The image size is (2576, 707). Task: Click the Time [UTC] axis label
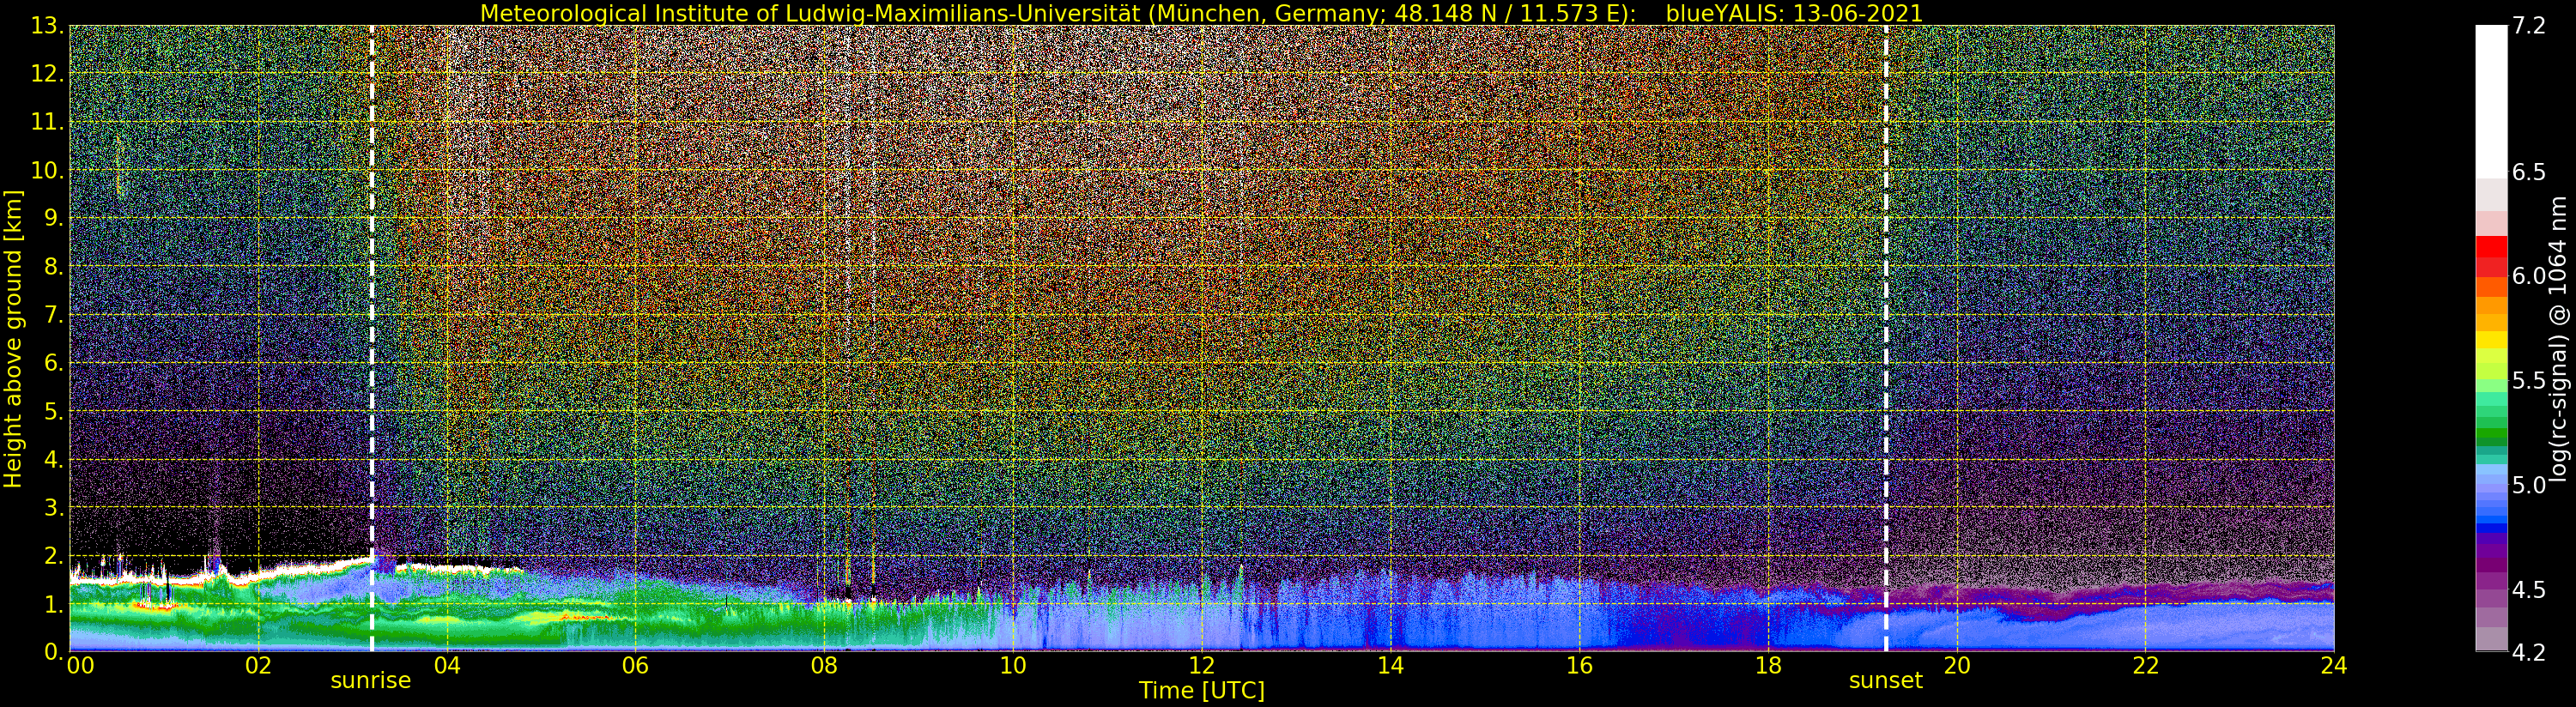(1202, 690)
